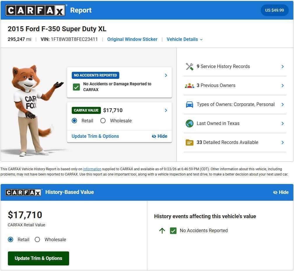Follow the 'information' link in disclaimer
Viewport: 294px width, 271px height.
pos(92,169)
